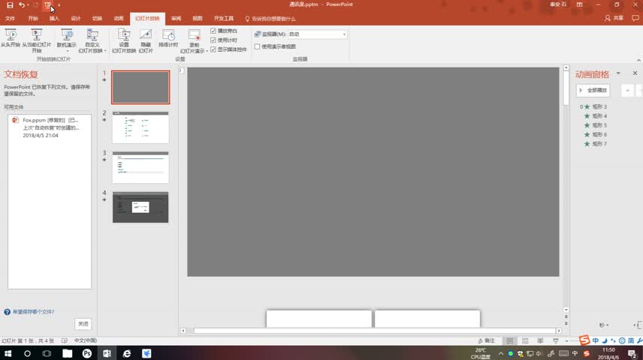Click the 排练计时 icon
Image resolution: width=643 pixels, height=360 pixels.
click(168, 35)
